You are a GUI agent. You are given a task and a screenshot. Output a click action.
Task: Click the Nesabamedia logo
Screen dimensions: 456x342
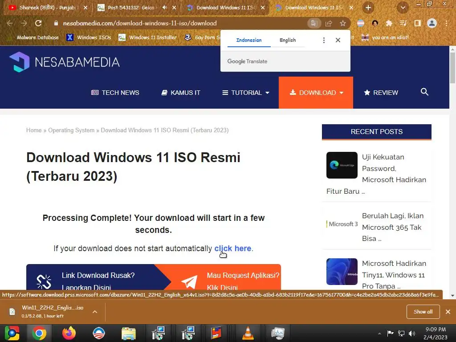(64, 61)
